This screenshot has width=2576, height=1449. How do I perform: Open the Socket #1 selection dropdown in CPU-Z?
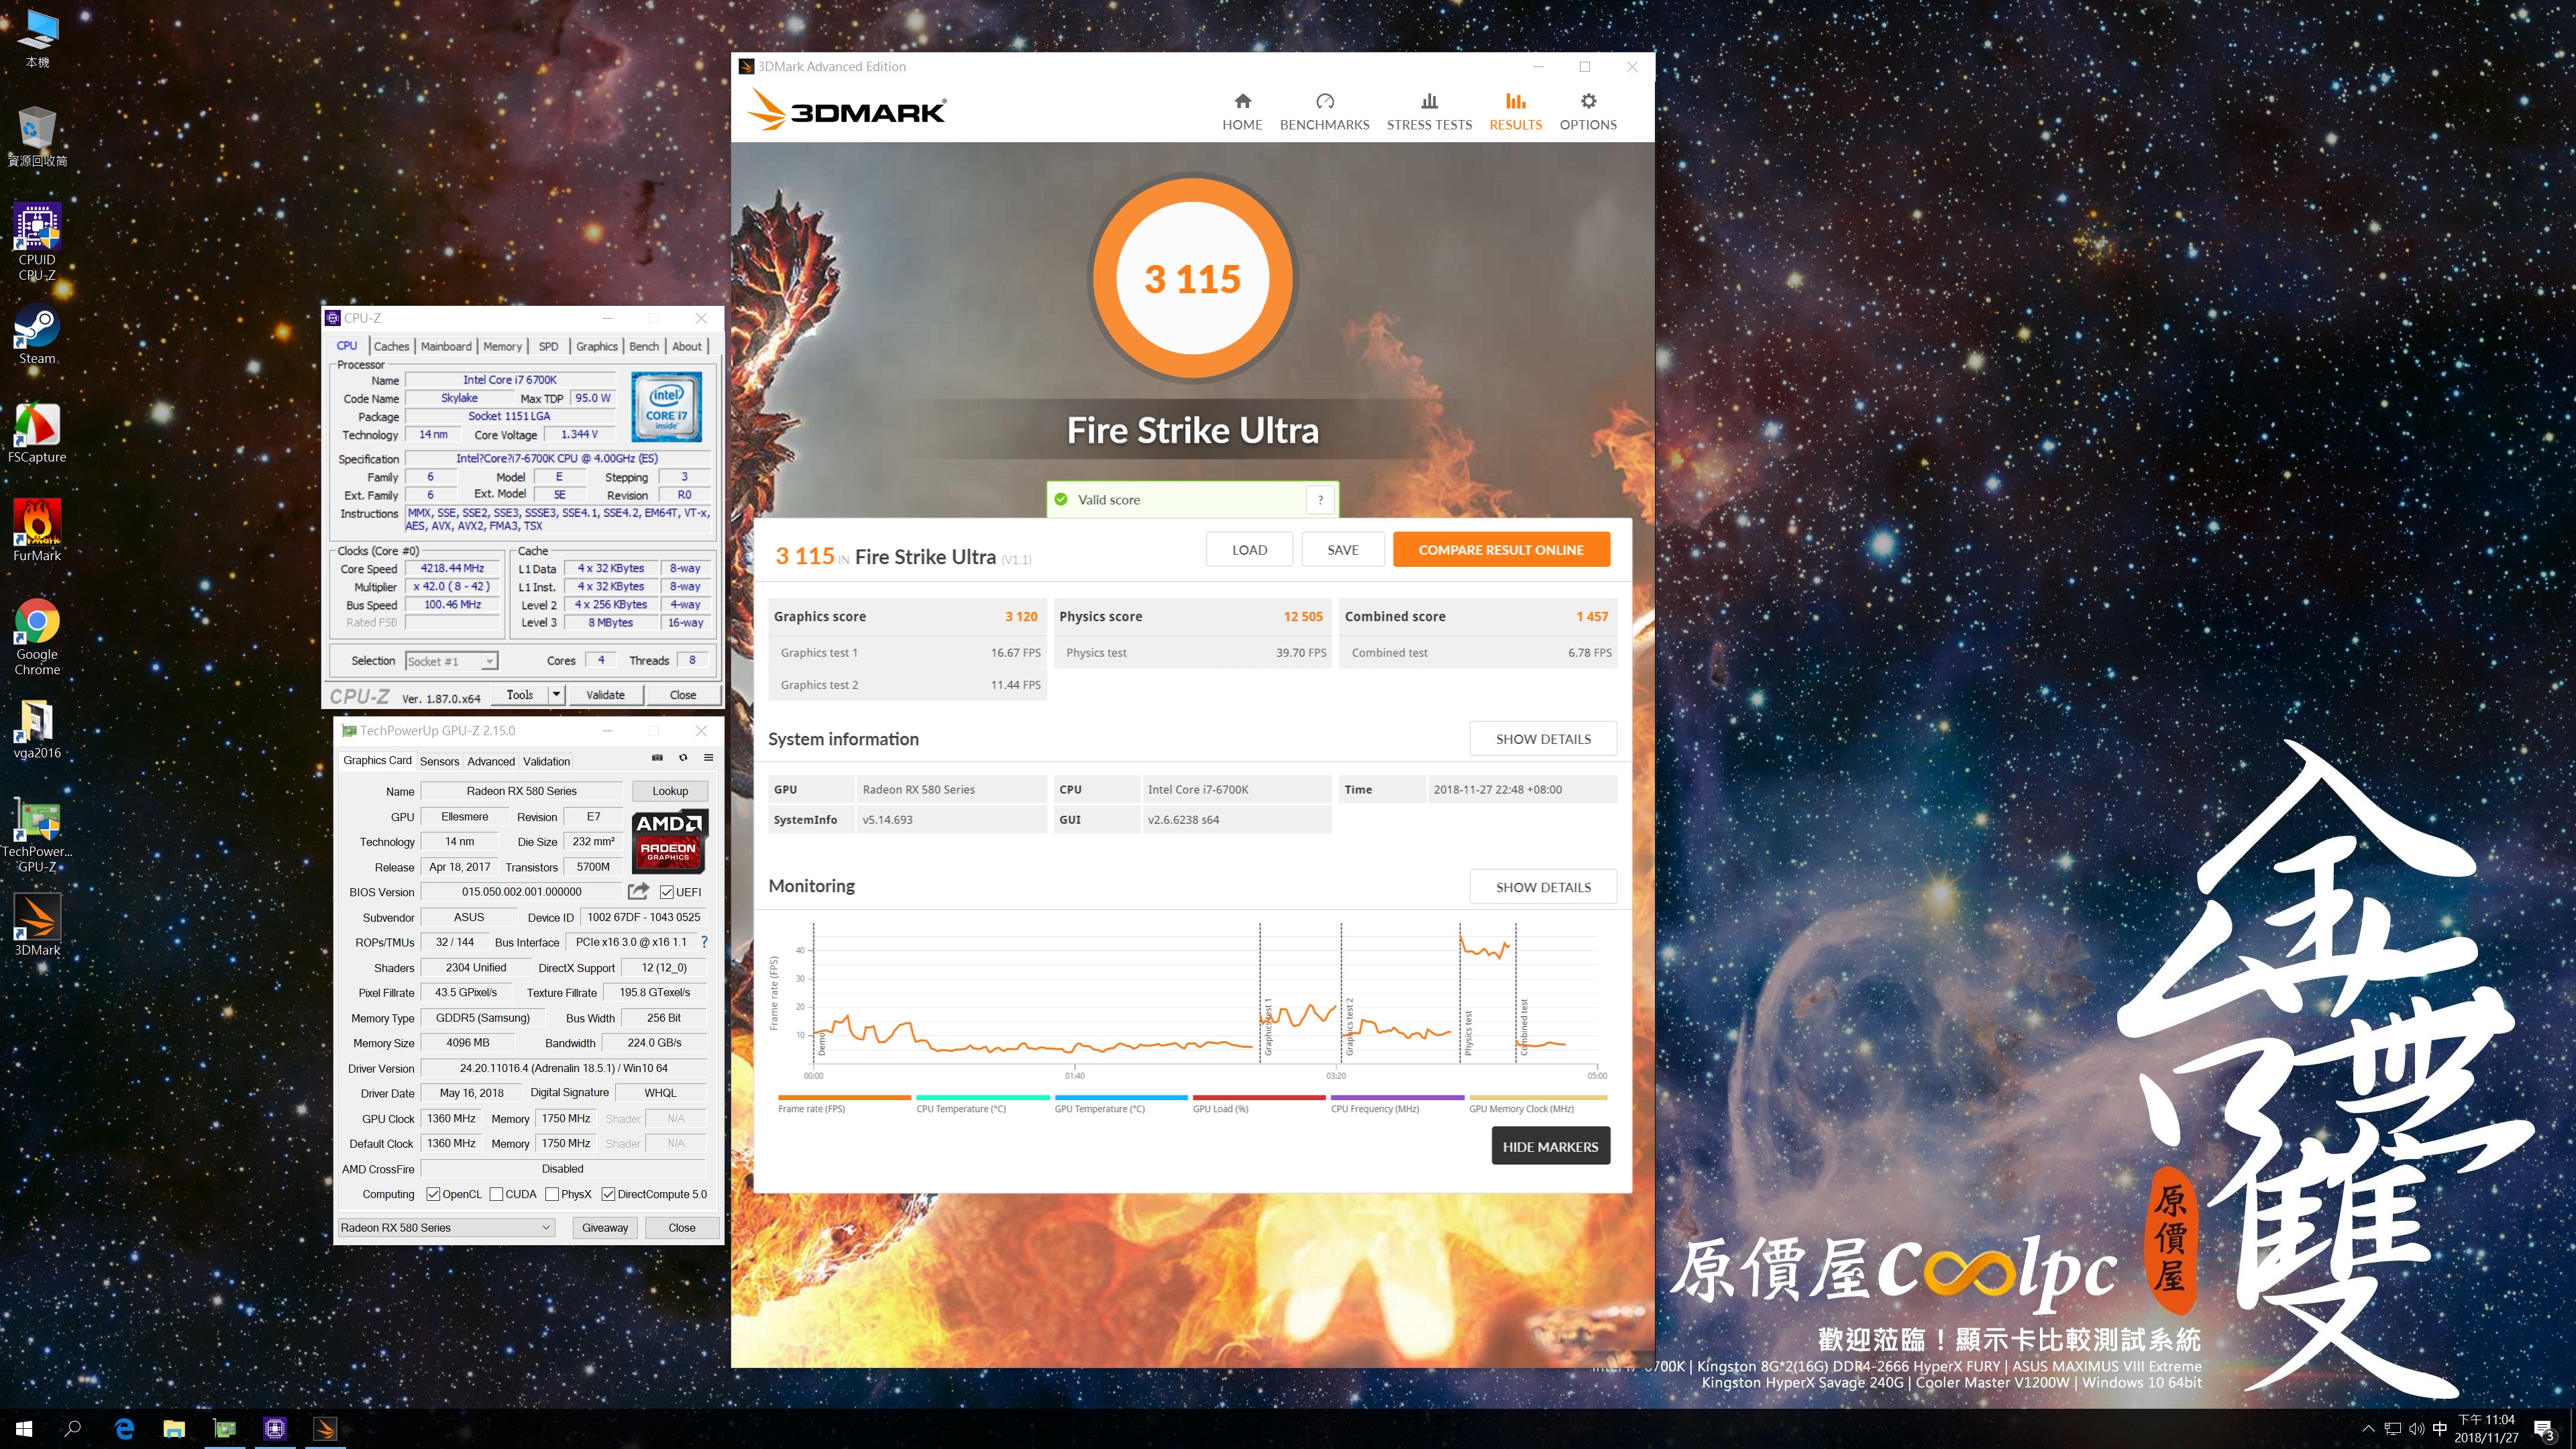(x=451, y=661)
